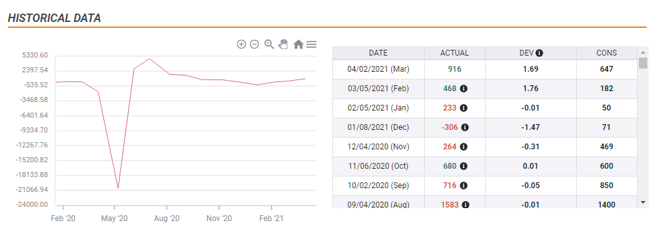
Task: Click the CONS column header
Action: 607,53
